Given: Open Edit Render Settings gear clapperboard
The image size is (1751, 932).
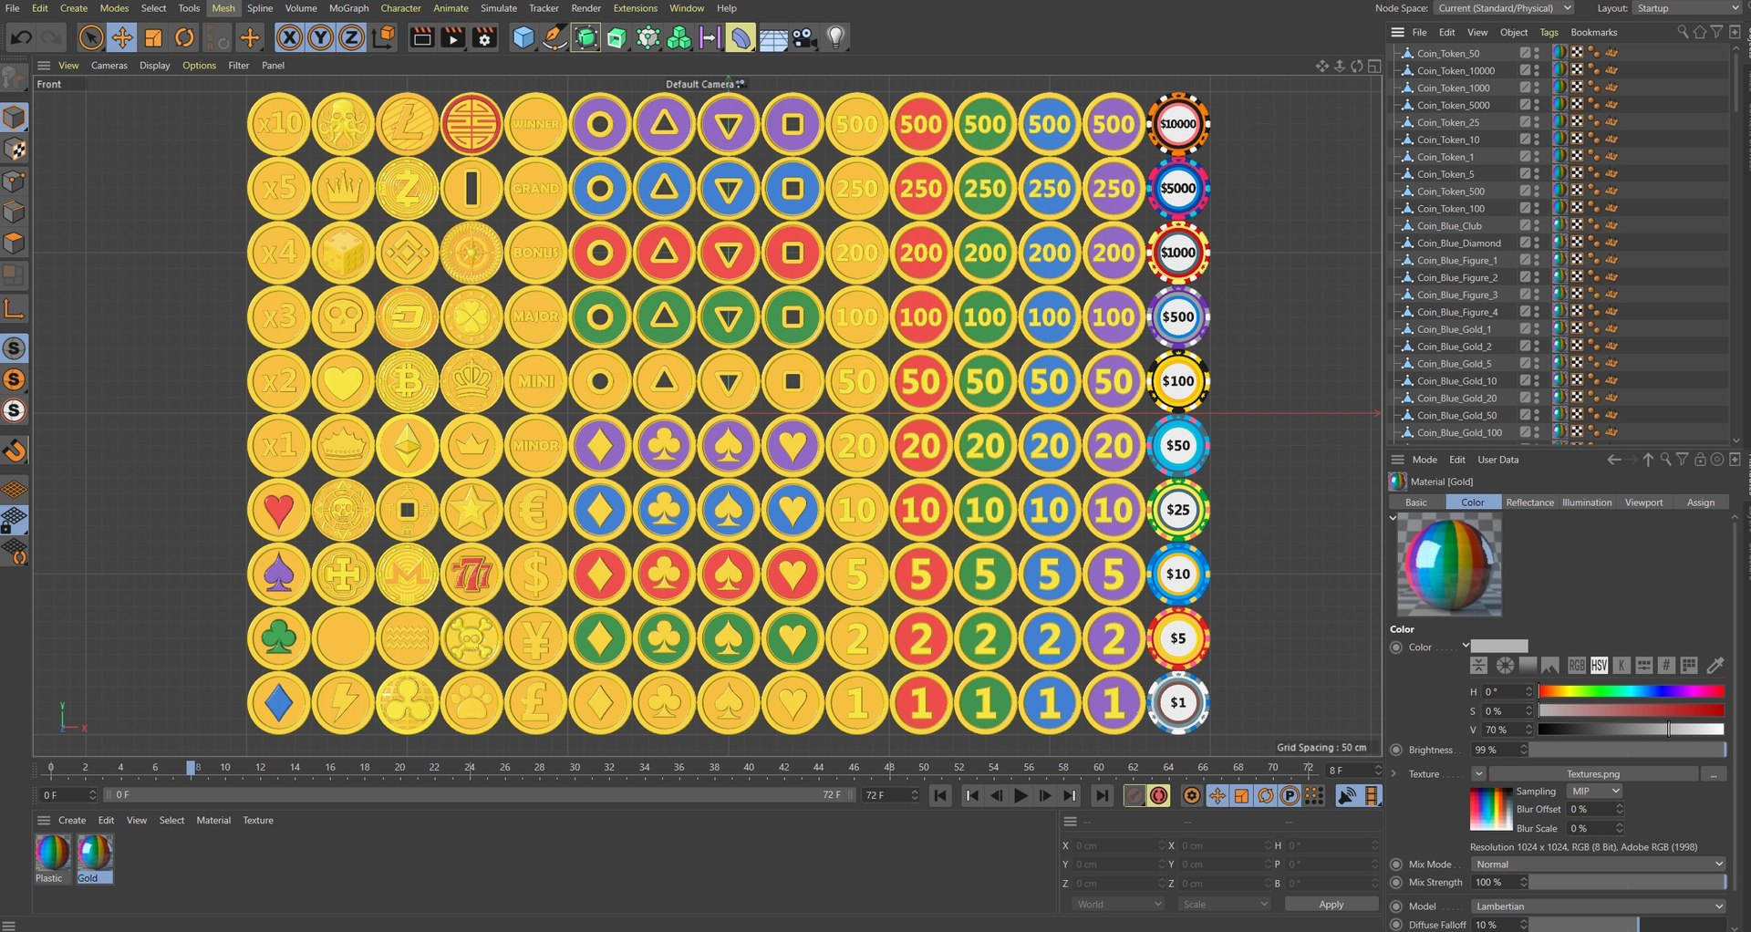Looking at the screenshot, I should pyautogui.click(x=484, y=37).
